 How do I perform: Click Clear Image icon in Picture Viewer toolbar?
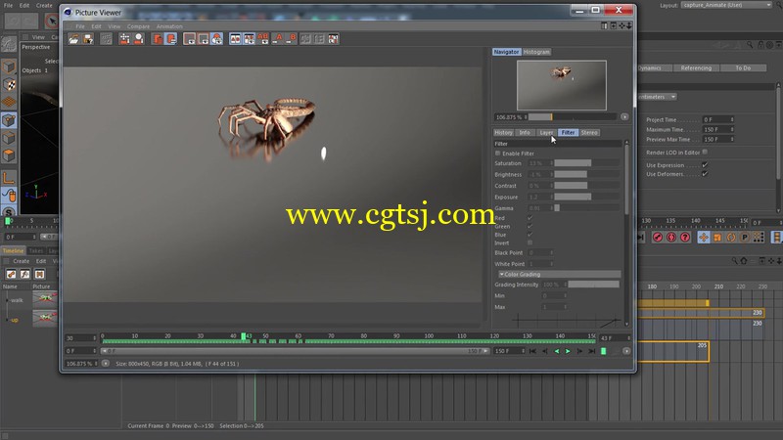(x=125, y=39)
